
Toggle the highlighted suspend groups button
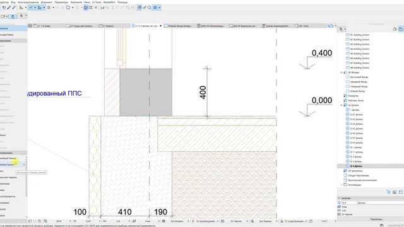[x=86, y=8]
